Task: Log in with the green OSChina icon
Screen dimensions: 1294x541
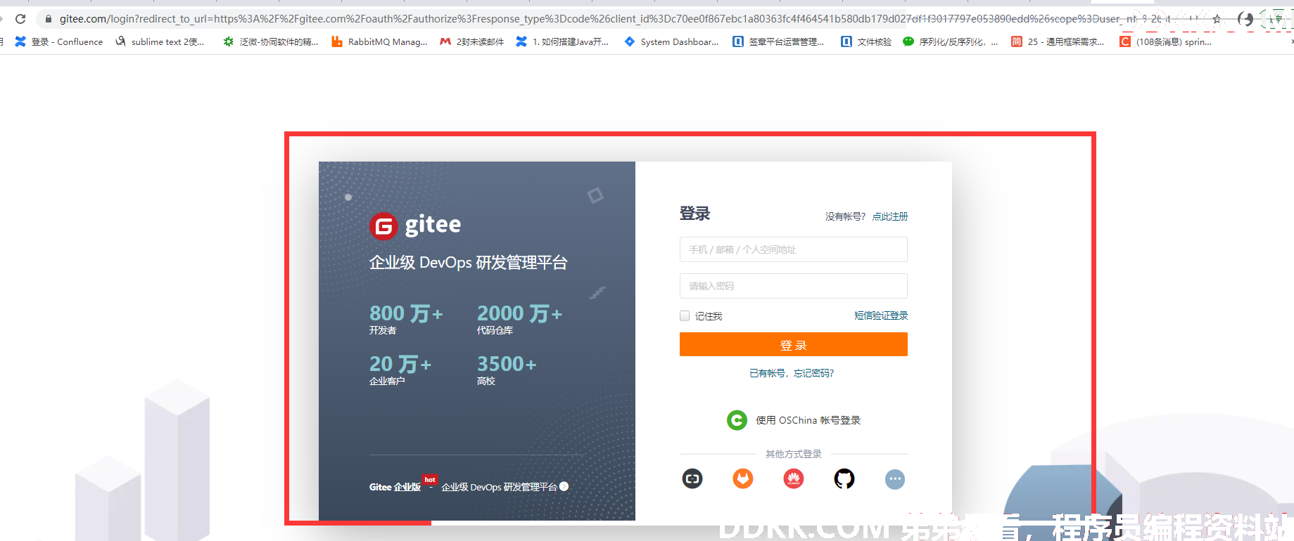Action: click(737, 420)
